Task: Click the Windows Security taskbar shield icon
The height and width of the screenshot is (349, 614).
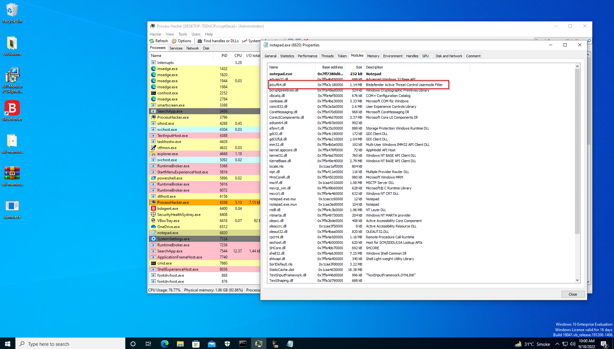Action: coord(227,344)
